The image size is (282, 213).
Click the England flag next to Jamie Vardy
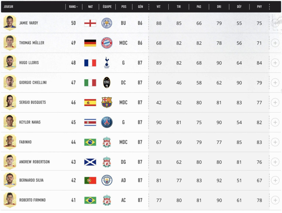[x=90, y=24]
